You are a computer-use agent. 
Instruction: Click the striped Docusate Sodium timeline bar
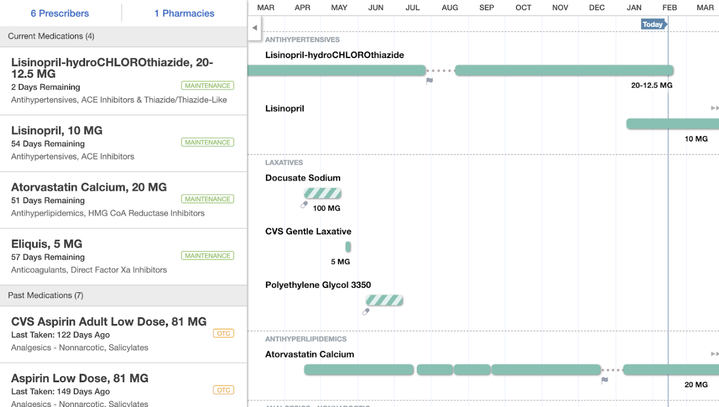(x=323, y=193)
